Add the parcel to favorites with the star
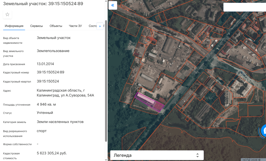Image resolution: width=266 pixels, height=161 pixels. point(7,14)
